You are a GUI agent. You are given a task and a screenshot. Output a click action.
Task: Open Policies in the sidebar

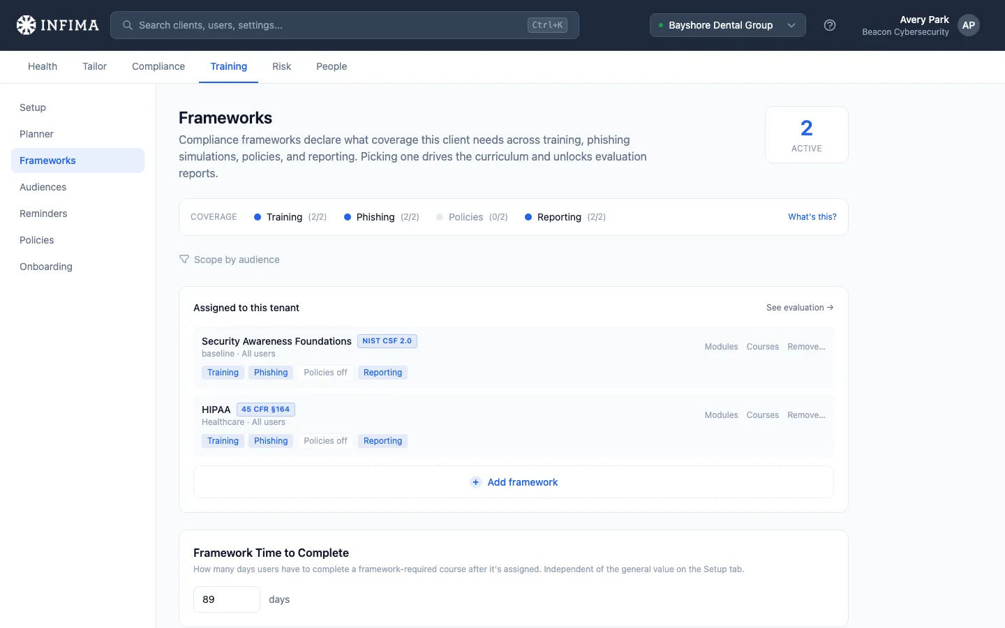coord(77,240)
